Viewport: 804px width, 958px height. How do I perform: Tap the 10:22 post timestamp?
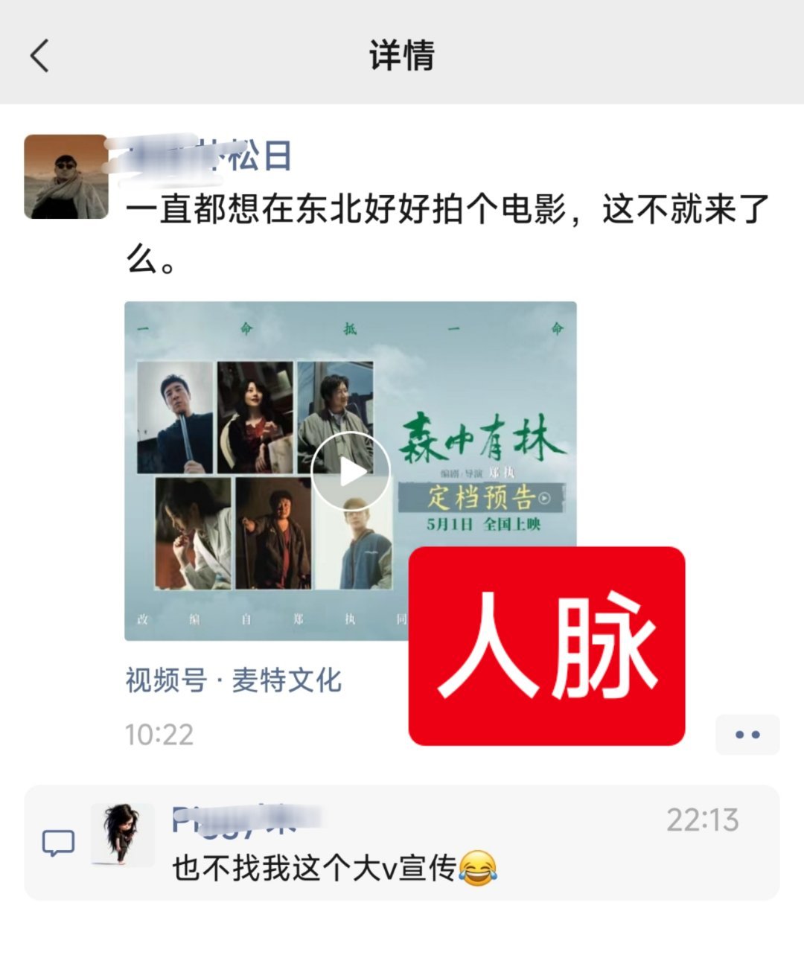(x=159, y=735)
